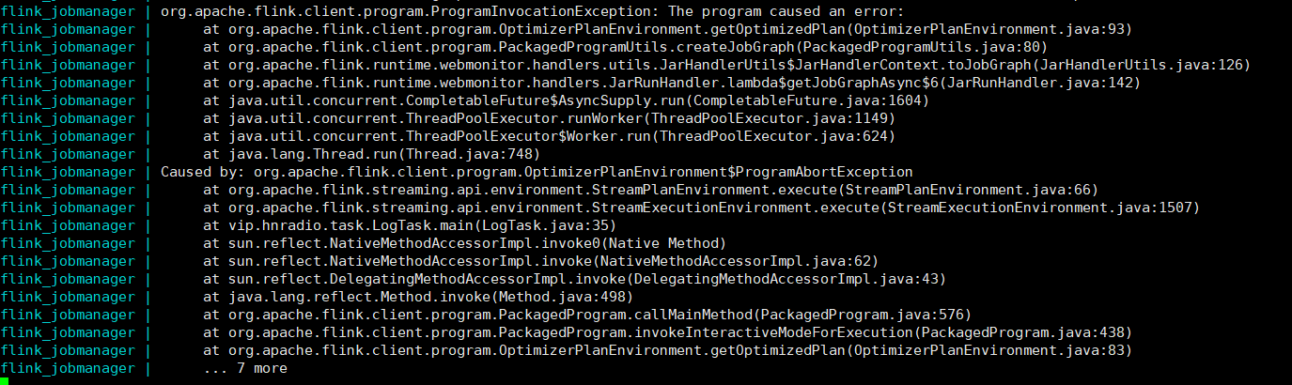Click the first flink_jobmanager prefix label
The height and width of the screenshot is (385, 1292).
(x=68, y=12)
